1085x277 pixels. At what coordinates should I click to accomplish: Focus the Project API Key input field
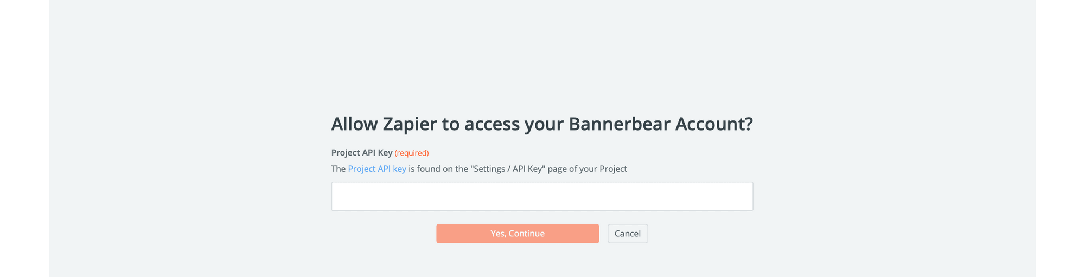pyautogui.click(x=542, y=196)
